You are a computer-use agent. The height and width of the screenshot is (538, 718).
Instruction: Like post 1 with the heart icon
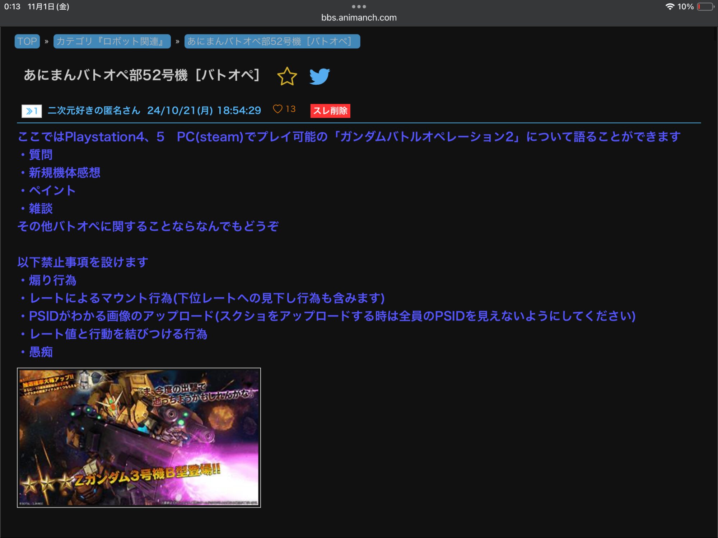[278, 109]
